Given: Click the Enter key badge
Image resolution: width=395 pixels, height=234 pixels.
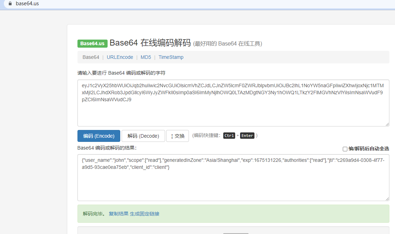Looking at the screenshot, I should click(247, 136).
